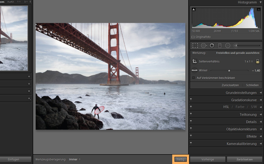264x164 pixels.
Task: Open the Werkzeugüberlagerung Immer dropdown
Action: pos(75,159)
